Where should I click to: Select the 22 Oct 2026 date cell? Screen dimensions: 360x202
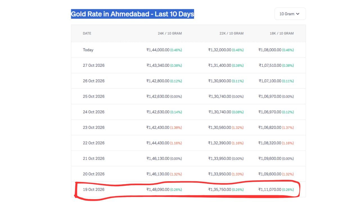pos(94,143)
